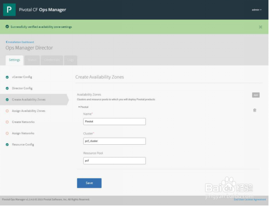Image resolution: width=269 pixels, height=206 pixels.
Task: Open Create Networks section
Action: [23, 122]
